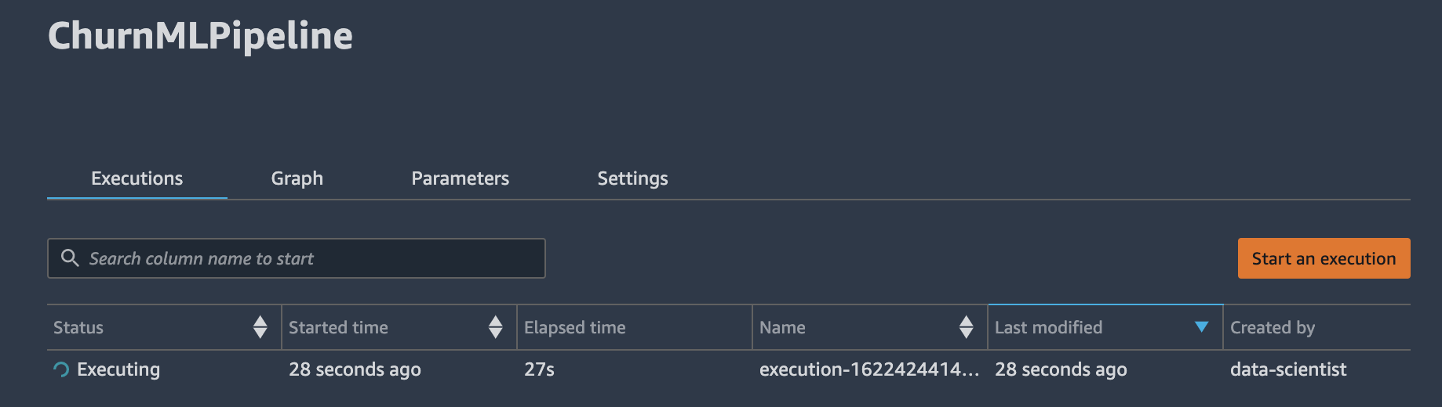
Task: Go to the Settings tab
Action: click(x=633, y=178)
